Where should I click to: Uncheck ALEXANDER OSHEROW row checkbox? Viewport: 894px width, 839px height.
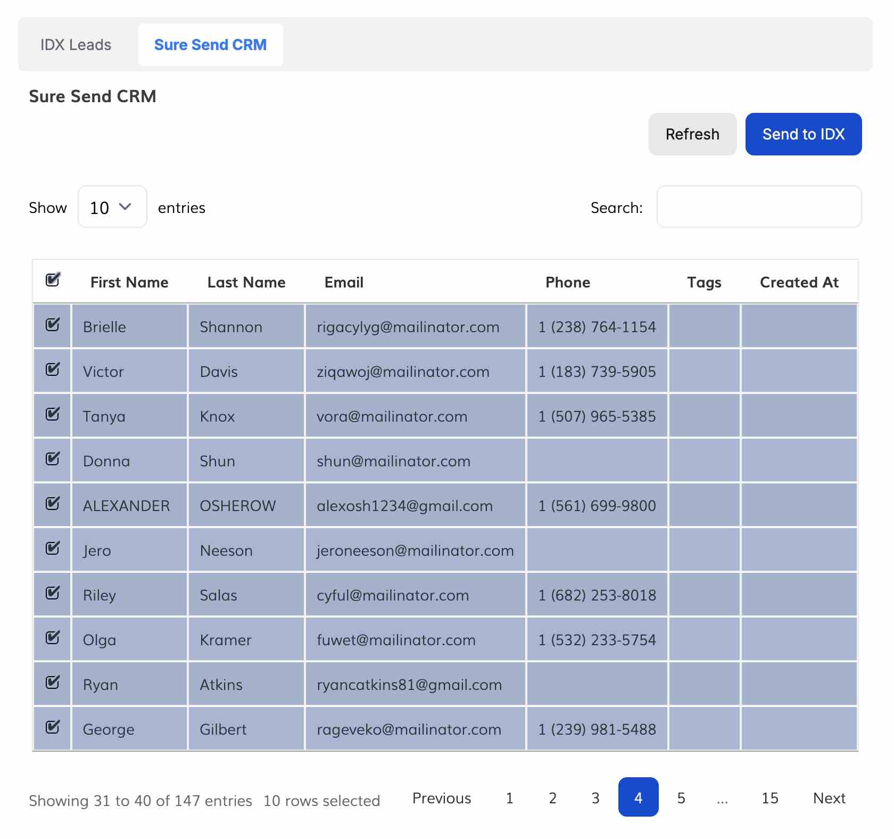[53, 504]
